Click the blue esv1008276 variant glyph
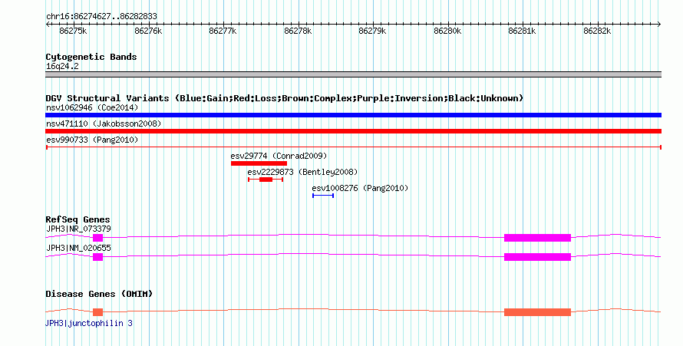The height and width of the screenshot is (346, 683). 323,196
